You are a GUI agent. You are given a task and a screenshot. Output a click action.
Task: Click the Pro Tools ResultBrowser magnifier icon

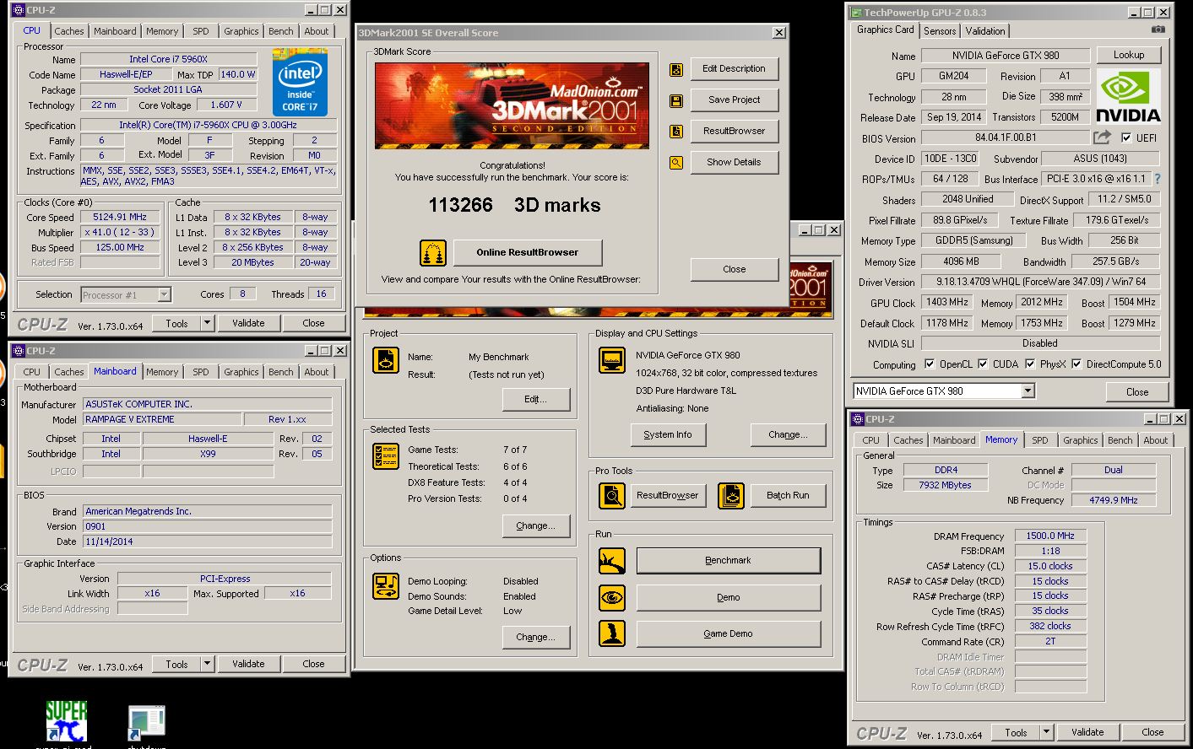pyautogui.click(x=611, y=496)
